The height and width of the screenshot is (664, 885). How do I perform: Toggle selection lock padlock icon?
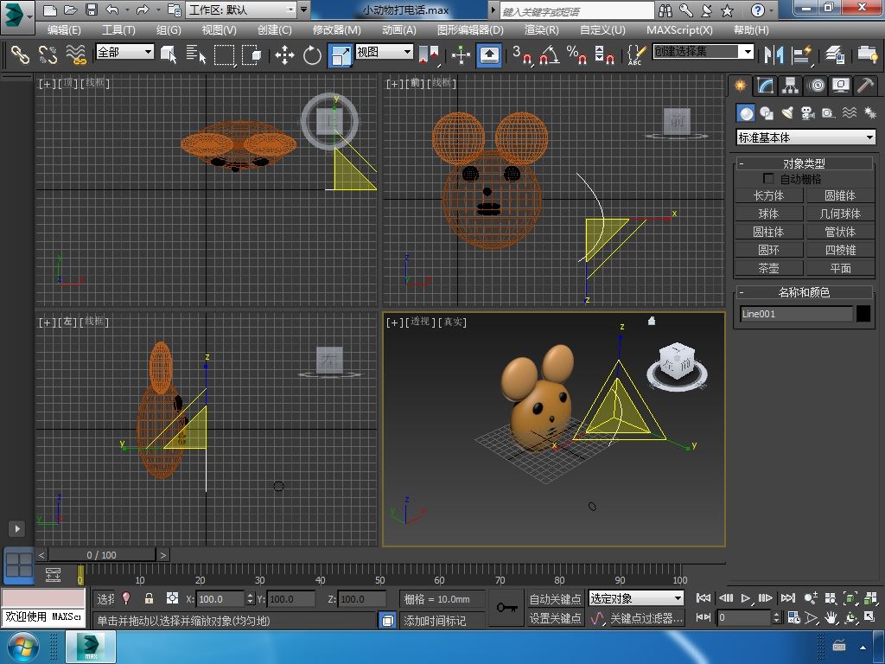(x=149, y=598)
